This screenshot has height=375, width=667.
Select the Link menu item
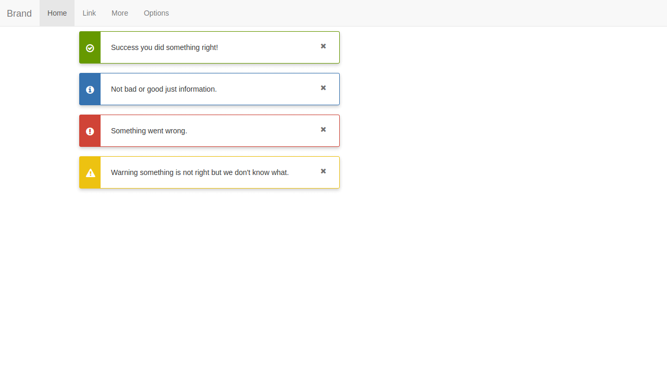(89, 13)
